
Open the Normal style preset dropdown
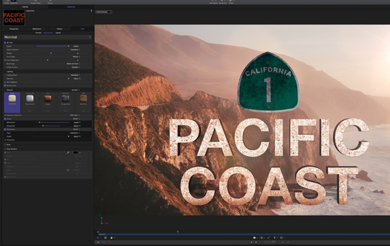(47, 37)
